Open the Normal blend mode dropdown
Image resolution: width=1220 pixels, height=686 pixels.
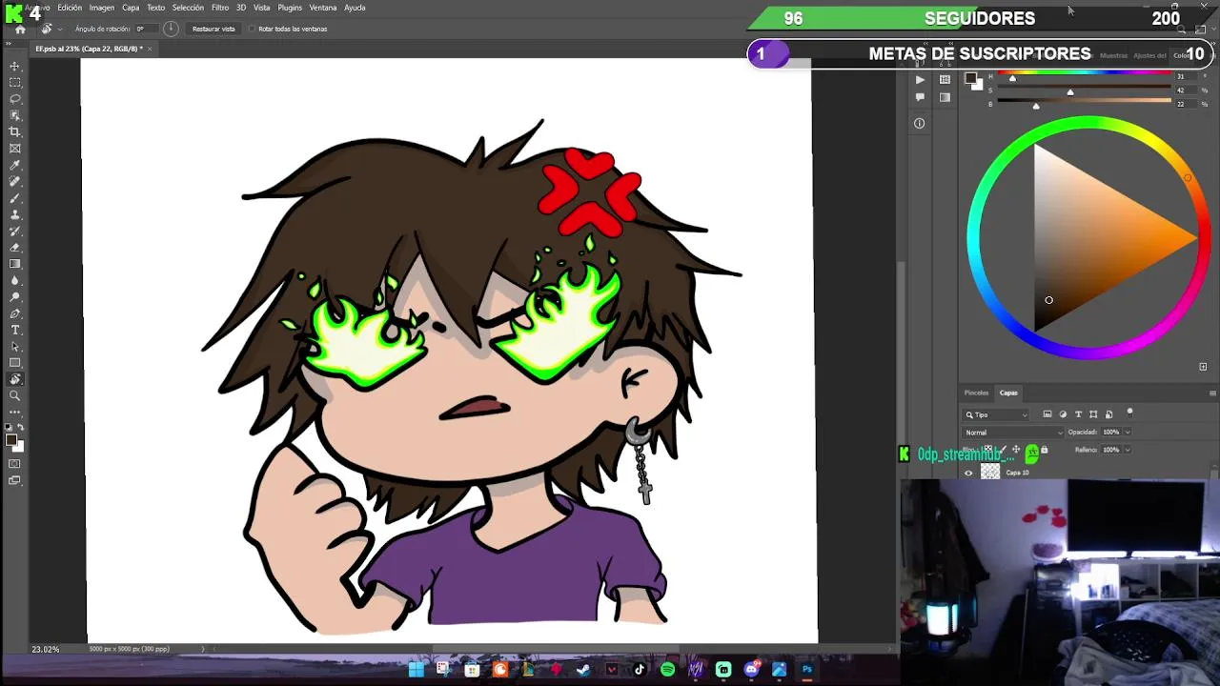point(1013,433)
